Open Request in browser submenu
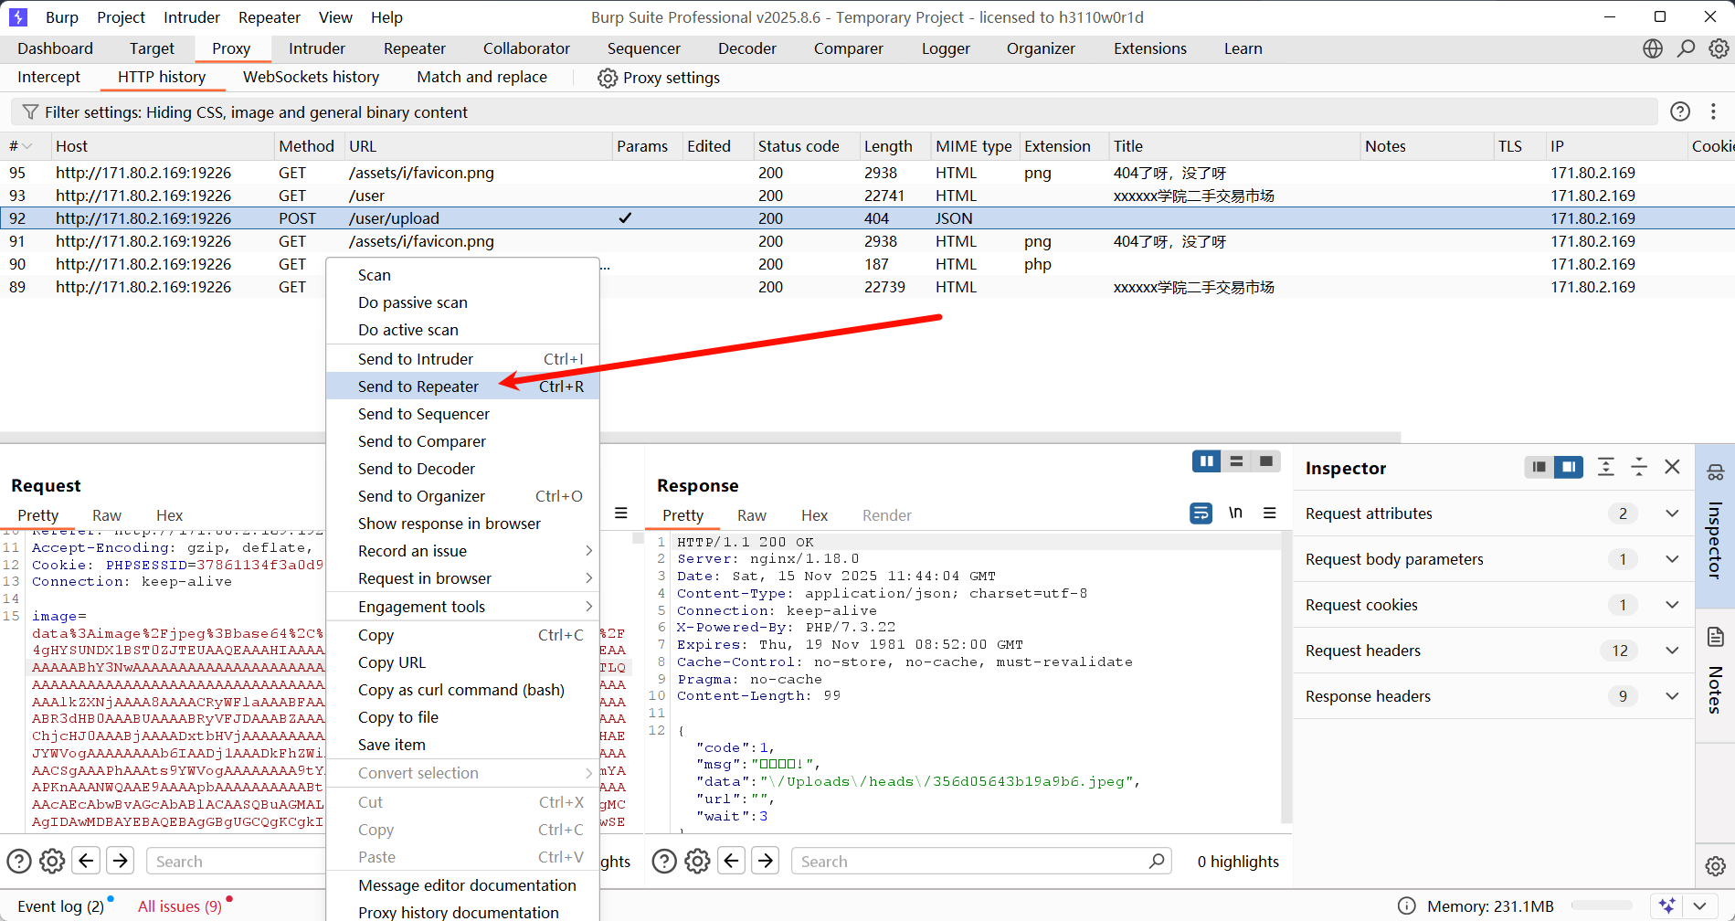1735x921 pixels. pos(462,578)
